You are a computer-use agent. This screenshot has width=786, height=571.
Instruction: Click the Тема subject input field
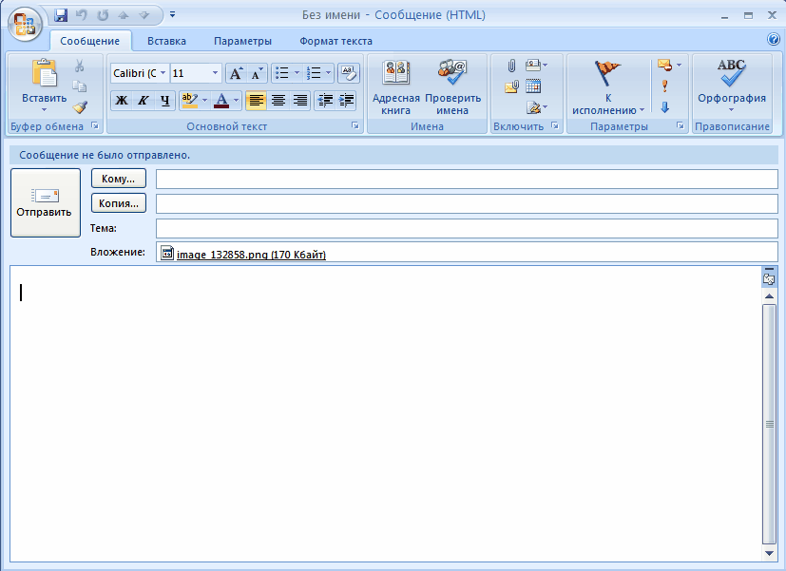[x=466, y=228]
